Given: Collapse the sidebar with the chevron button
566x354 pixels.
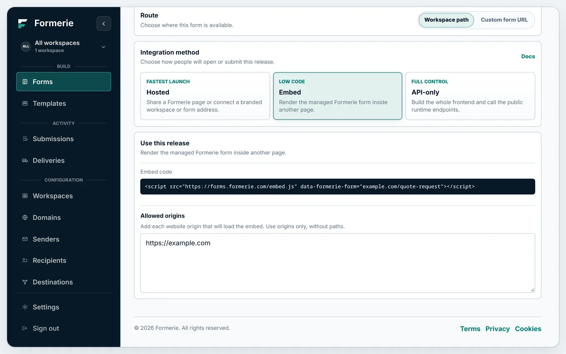Looking at the screenshot, I should pos(104,24).
